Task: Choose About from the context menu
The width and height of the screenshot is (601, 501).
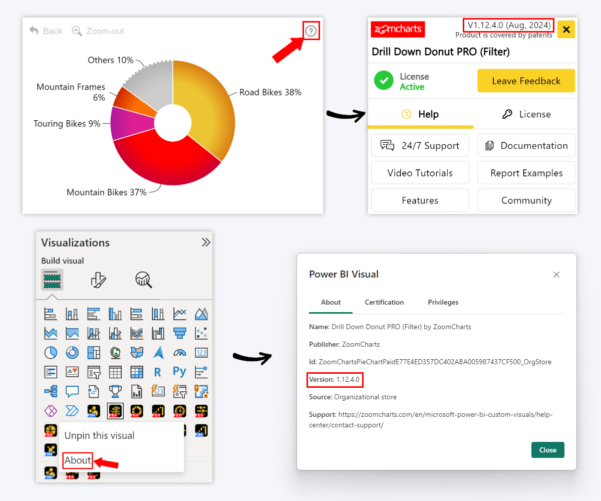Action: pyautogui.click(x=78, y=460)
